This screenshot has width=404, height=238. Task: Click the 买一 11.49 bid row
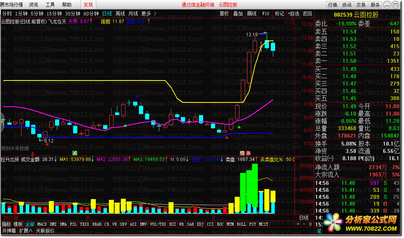[x=357, y=69]
